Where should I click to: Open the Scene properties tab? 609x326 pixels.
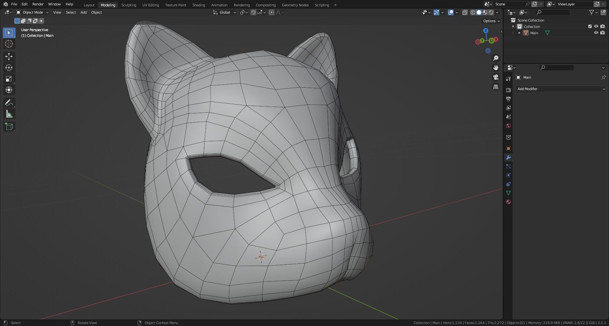508,117
